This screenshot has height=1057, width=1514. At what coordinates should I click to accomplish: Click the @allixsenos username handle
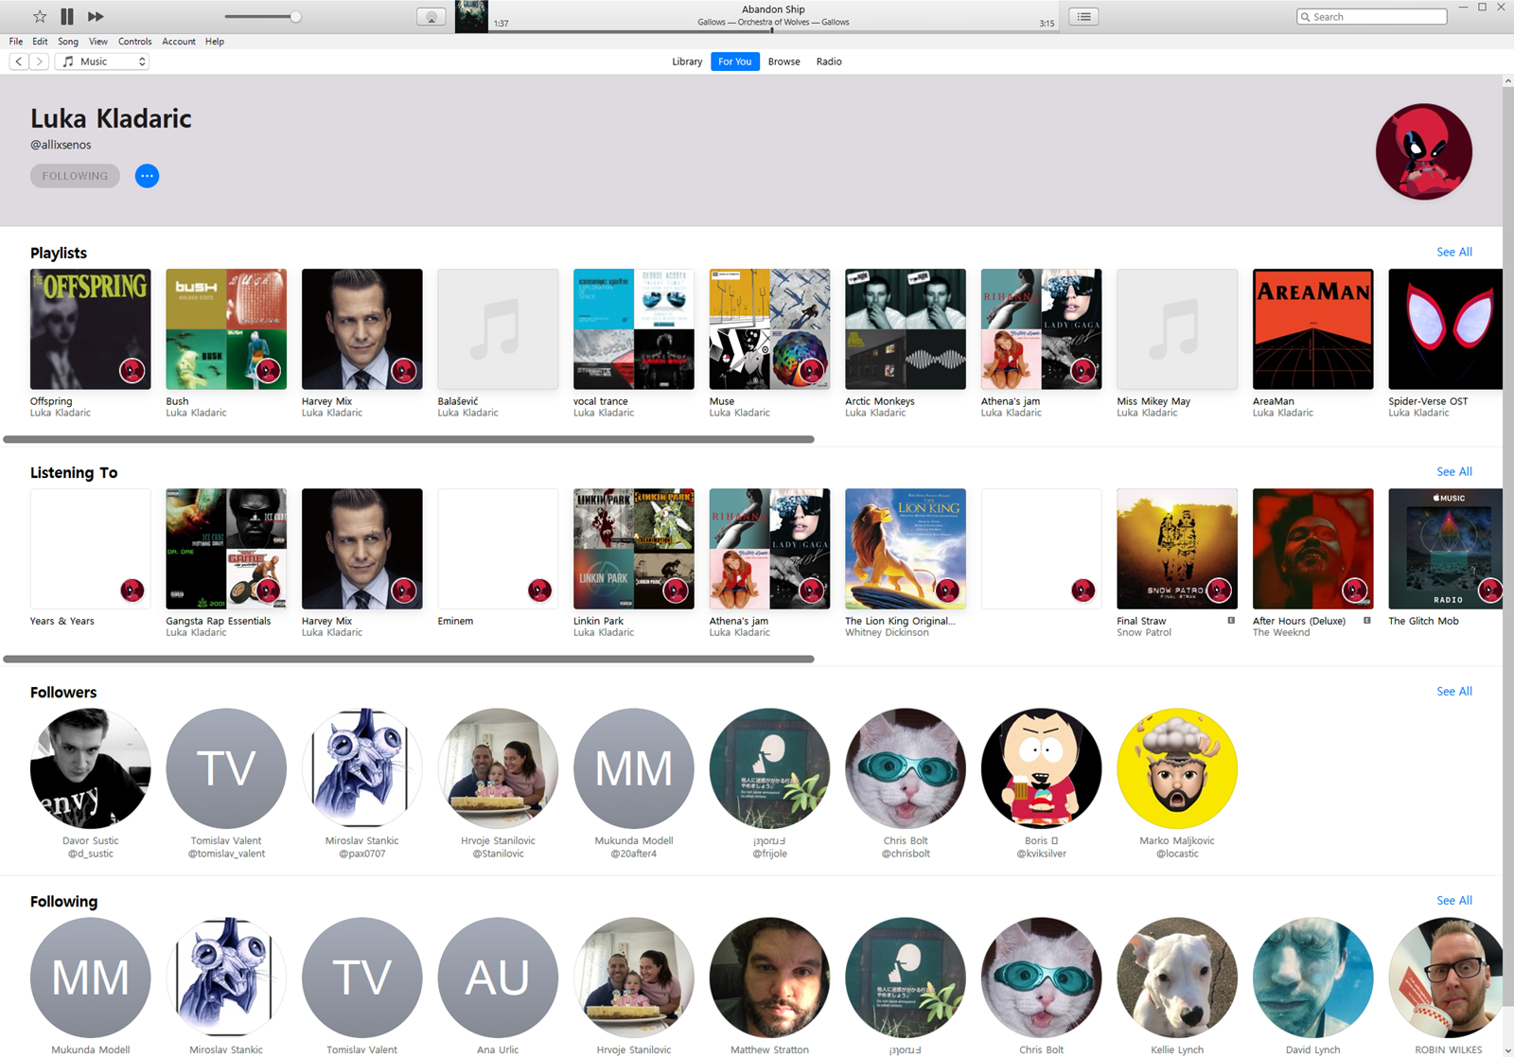[61, 145]
